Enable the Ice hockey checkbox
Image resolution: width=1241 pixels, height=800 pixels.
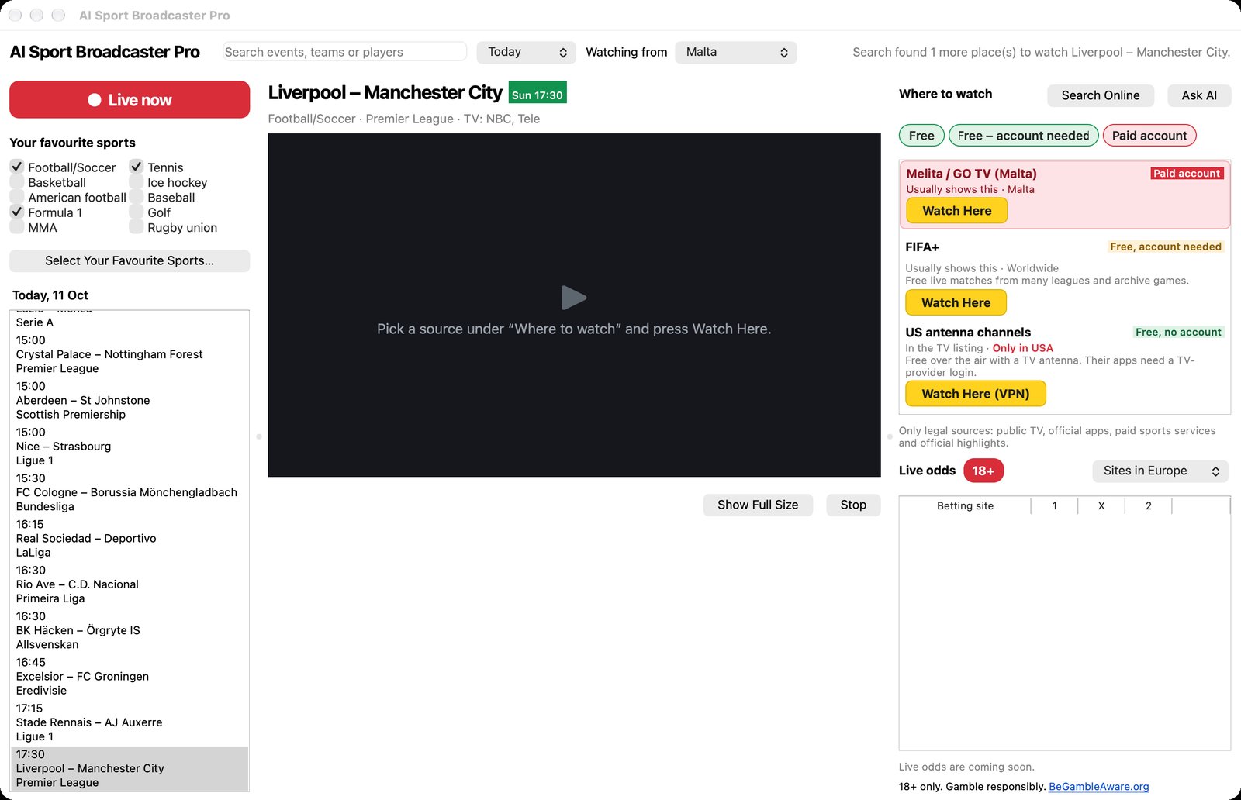click(137, 182)
